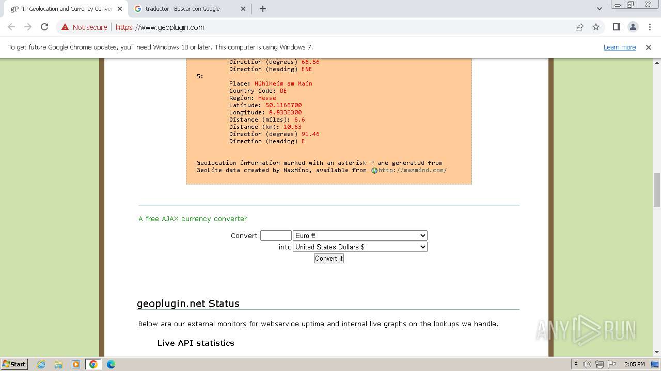This screenshot has width=661, height=371.
Task: Open Microsoft Edge from the taskbar
Action: (x=111, y=364)
